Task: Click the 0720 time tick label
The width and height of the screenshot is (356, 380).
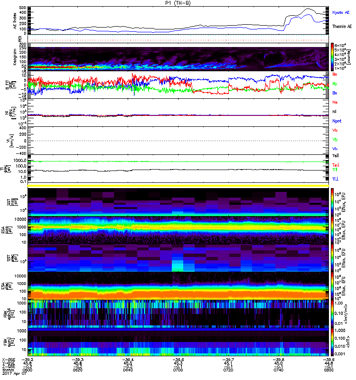Action: 228,370
